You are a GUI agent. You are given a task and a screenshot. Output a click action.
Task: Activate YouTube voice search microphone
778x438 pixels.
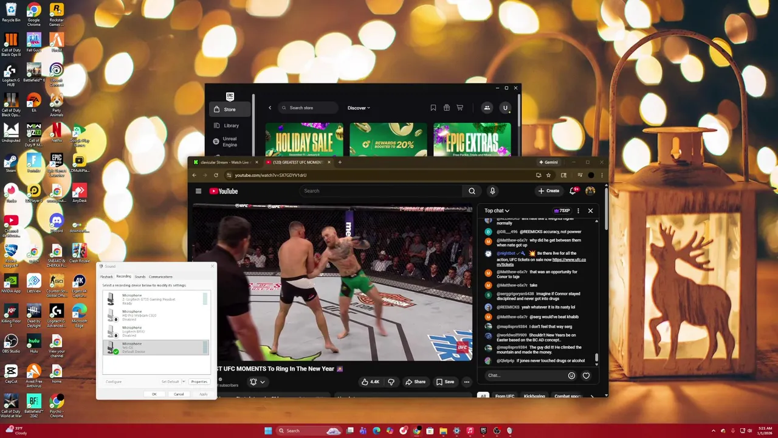(492, 191)
